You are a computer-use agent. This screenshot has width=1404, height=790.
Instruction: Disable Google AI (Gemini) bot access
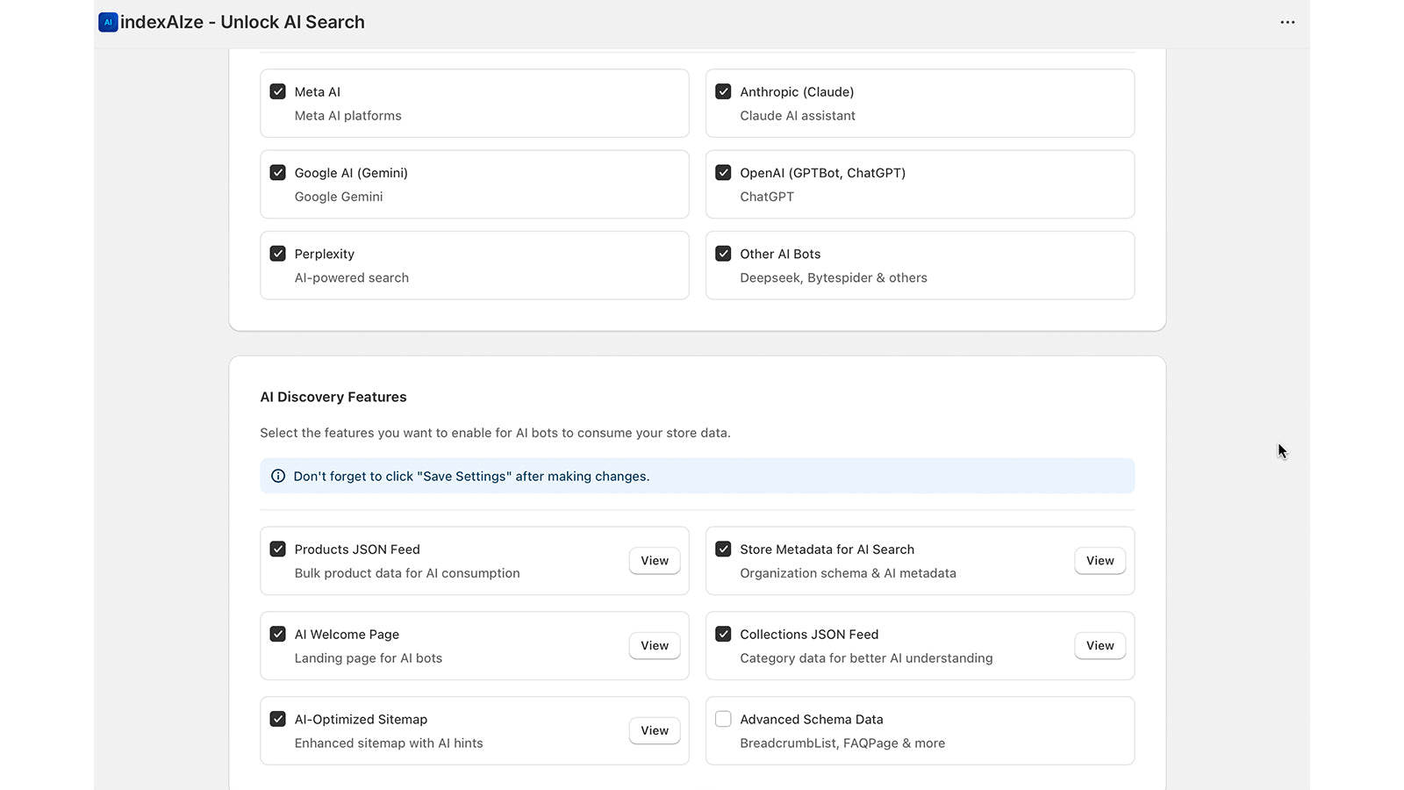[278, 173]
